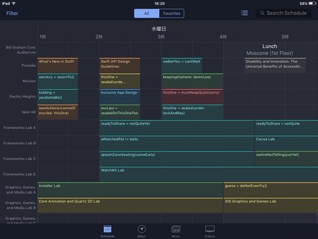Select the Pacific Heights room label
Viewport: 318px width, 239px height.
point(23,97)
